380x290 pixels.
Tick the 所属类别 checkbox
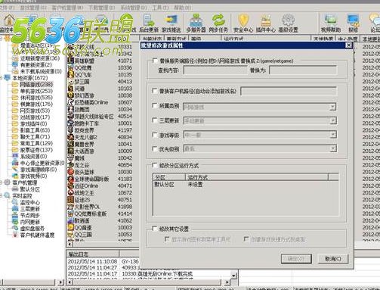point(155,106)
